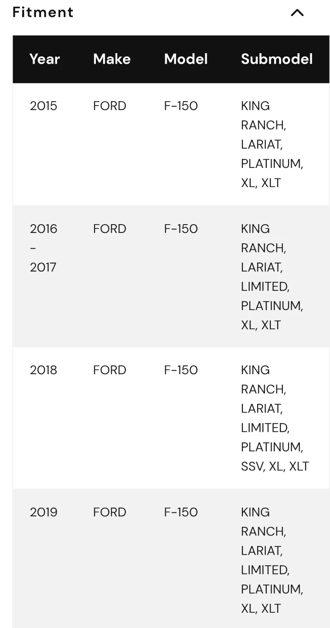Click F-150 in the 2016 - 2017 row
Image resolution: width=330 pixels, height=628 pixels.
(181, 229)
